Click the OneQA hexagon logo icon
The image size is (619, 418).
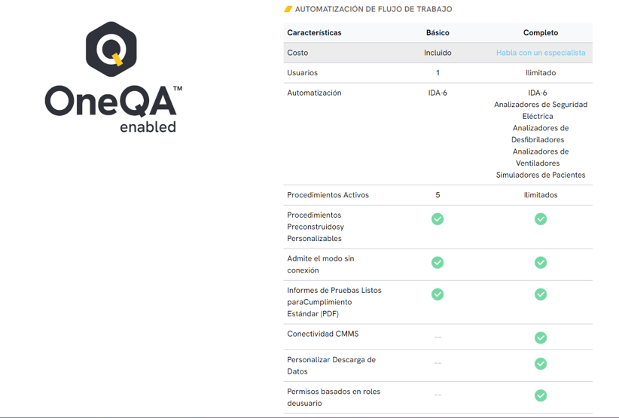(x=111, y=49)
